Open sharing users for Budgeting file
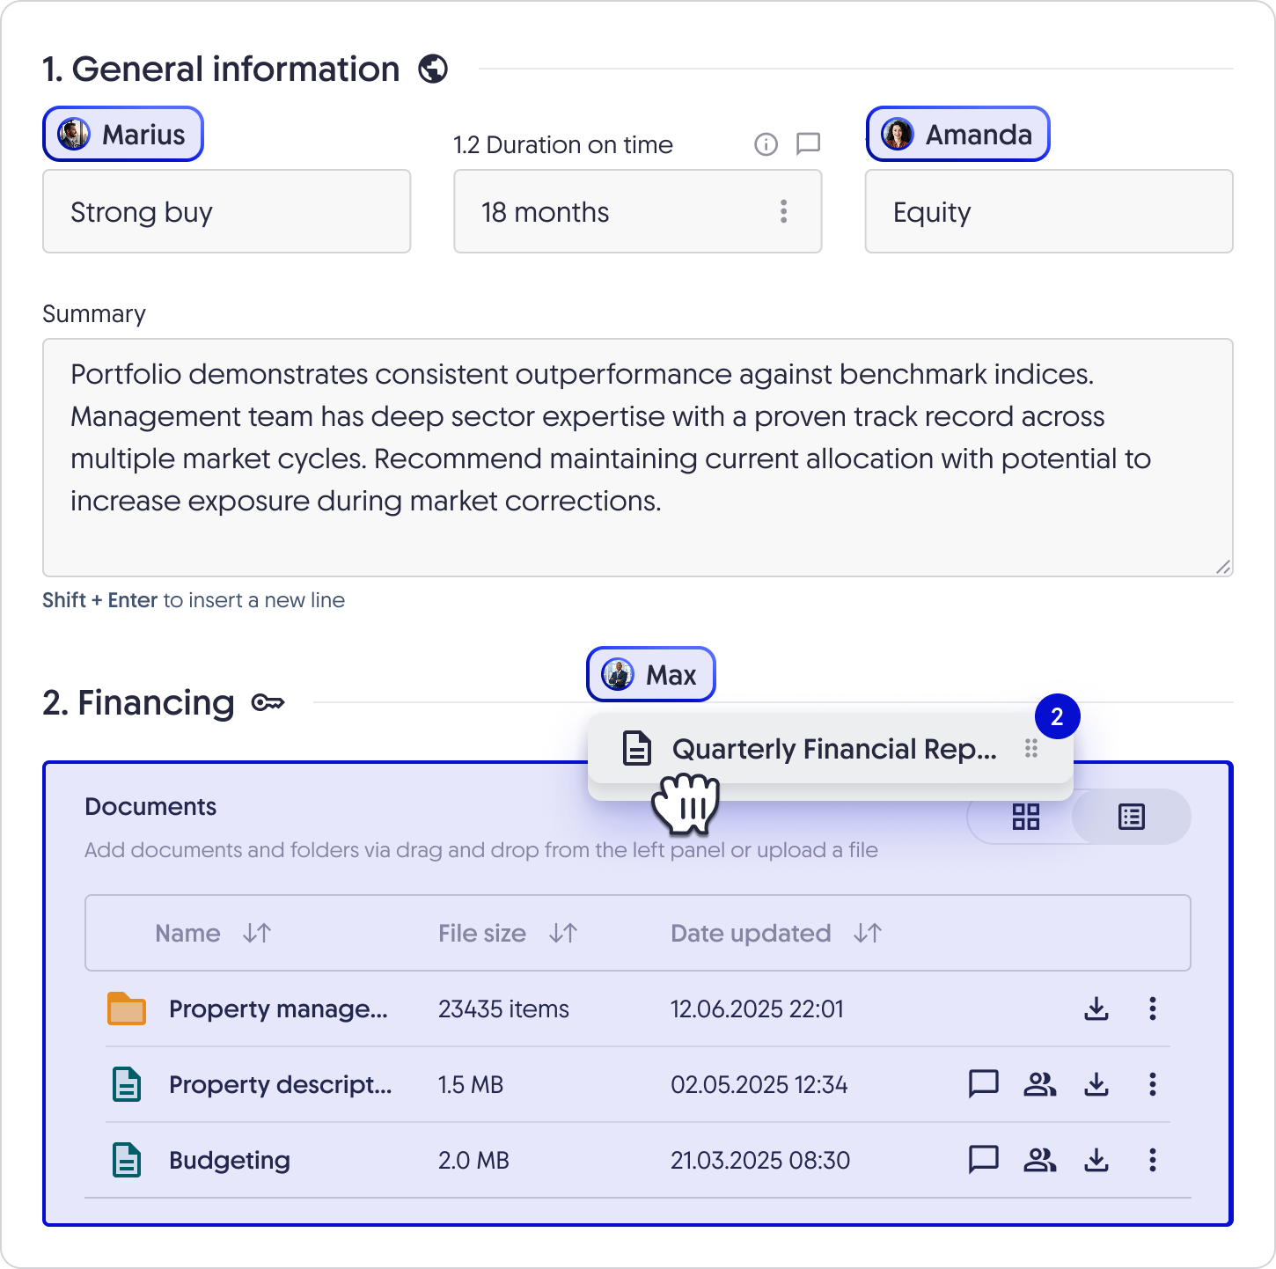Viewport: 1276px width, 1269px height. tap(1040, 1160)
